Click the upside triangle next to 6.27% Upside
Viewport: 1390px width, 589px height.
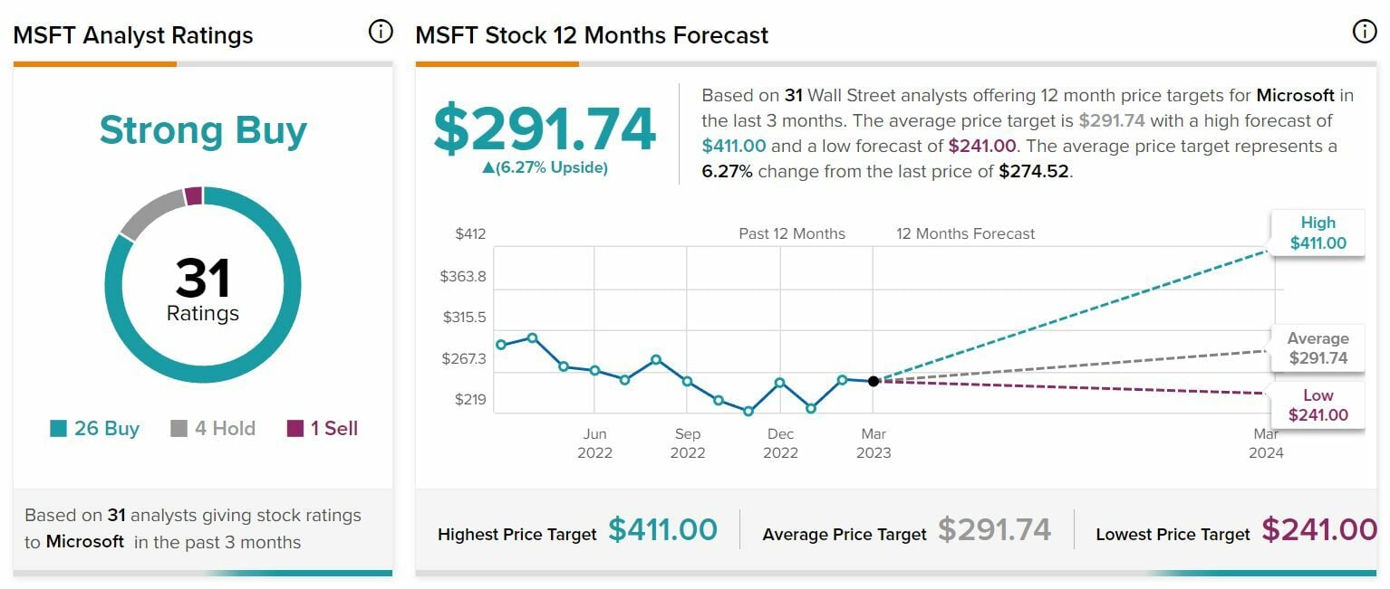tap(487, 167)
